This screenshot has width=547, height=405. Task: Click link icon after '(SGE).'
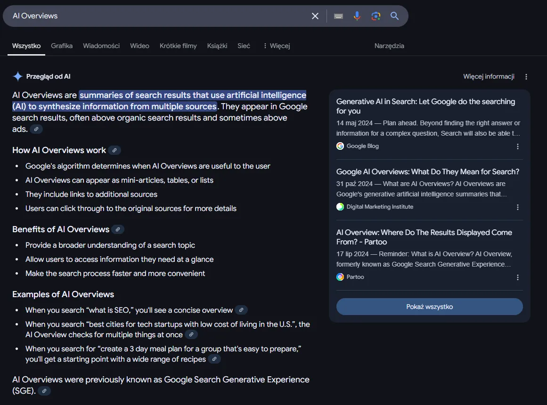44,391
